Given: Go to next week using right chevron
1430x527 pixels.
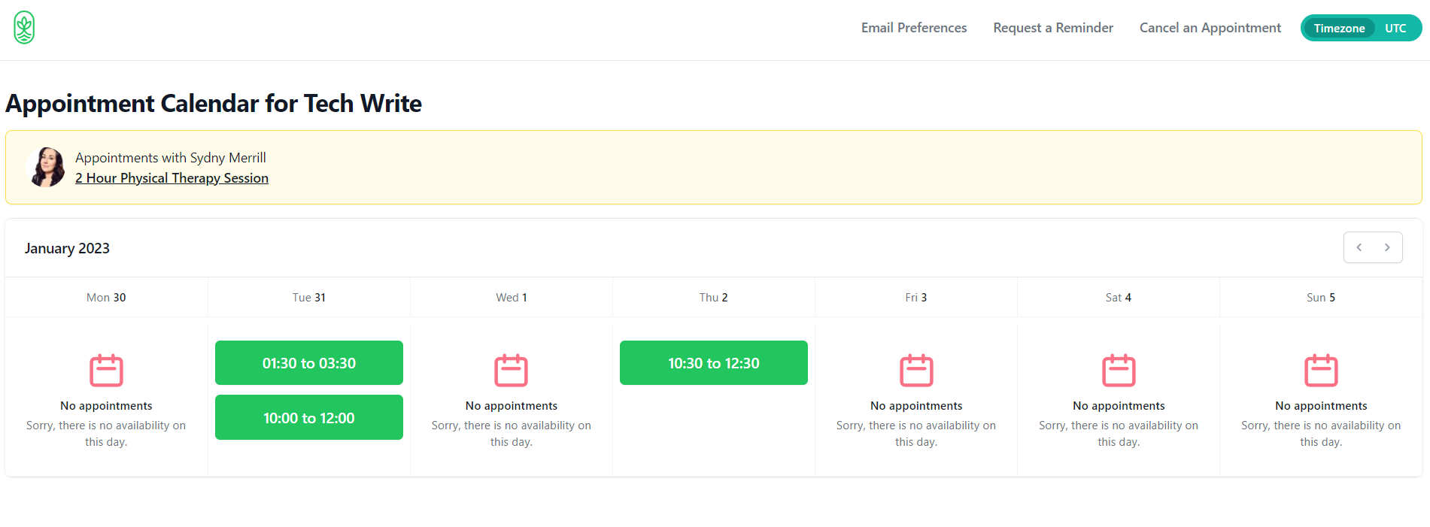Looking at the screenshot, I should [1387, 247].
